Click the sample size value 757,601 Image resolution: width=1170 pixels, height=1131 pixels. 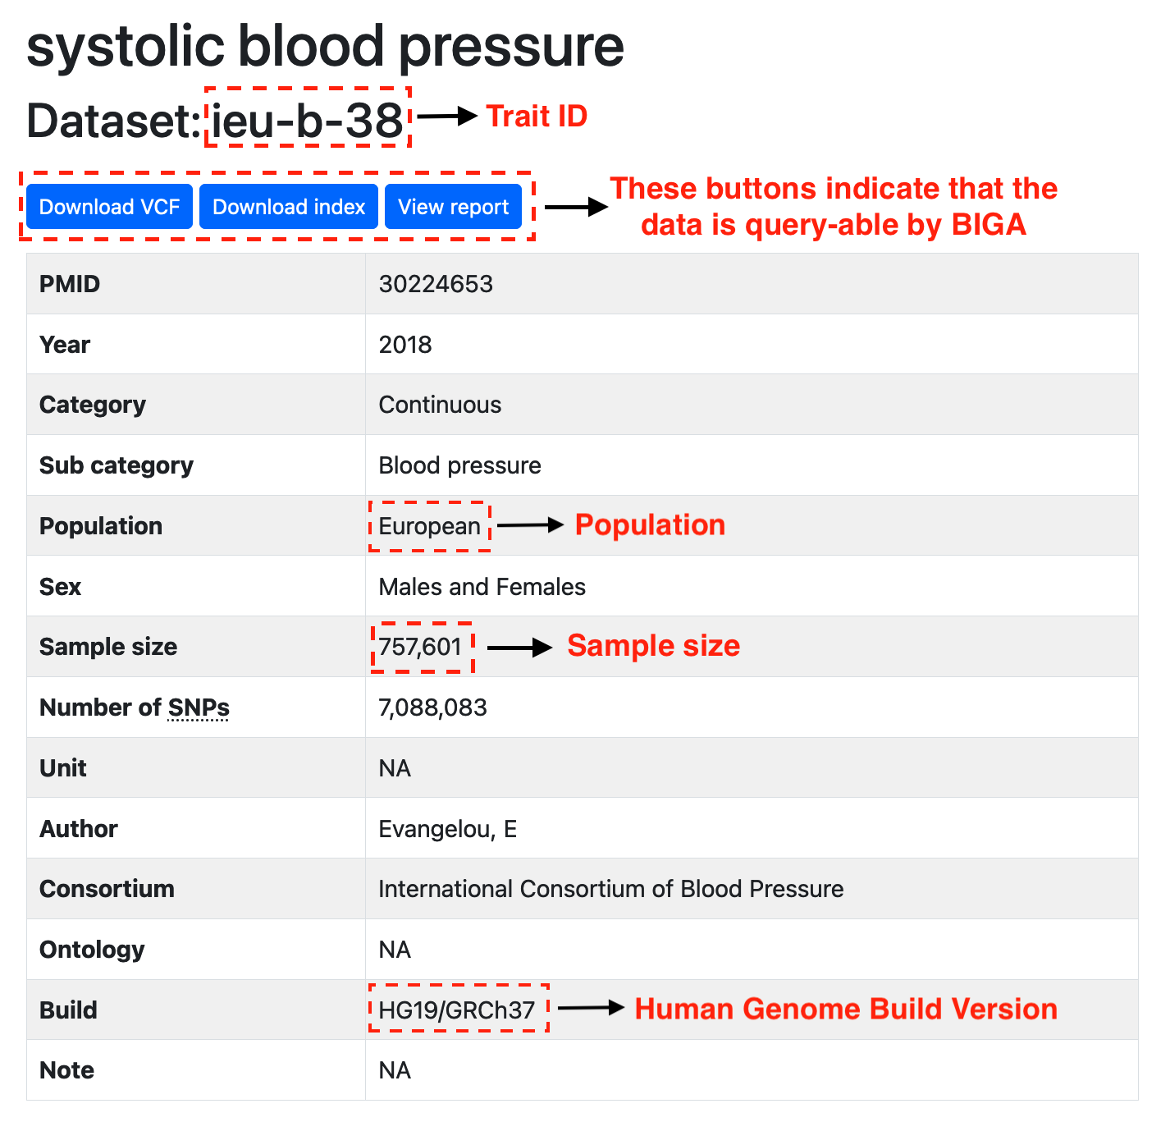pos(420,647)
